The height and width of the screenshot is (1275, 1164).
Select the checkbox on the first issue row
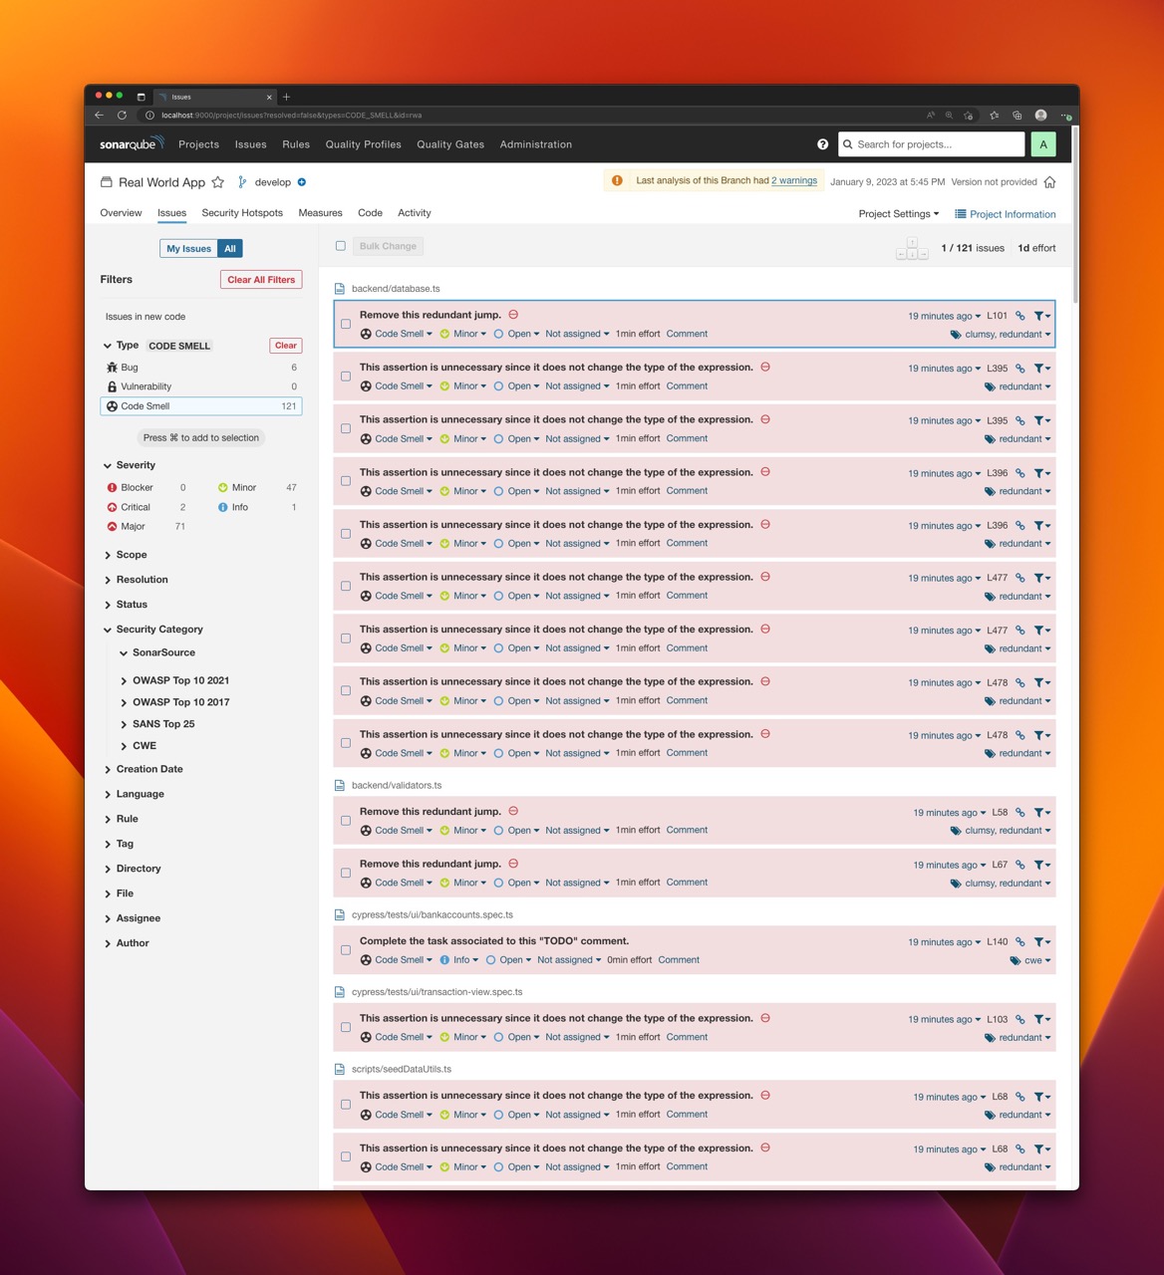tap(346, 324)
